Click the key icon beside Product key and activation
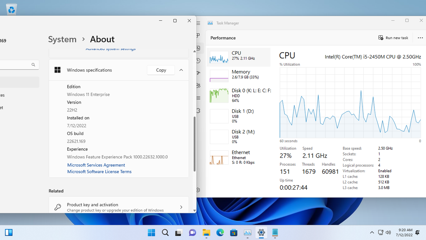Image resolution: width=426 pixels, height=240 pixels. point(58,207)
